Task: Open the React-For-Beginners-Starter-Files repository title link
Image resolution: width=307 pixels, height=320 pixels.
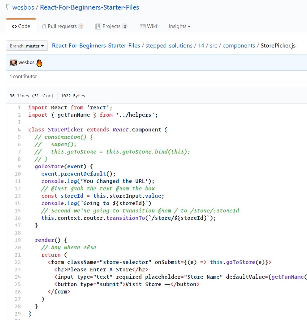Action: 90,7
